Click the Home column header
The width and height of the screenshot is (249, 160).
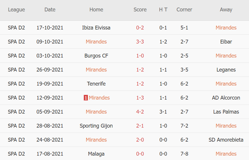click(x=96, y=10)
